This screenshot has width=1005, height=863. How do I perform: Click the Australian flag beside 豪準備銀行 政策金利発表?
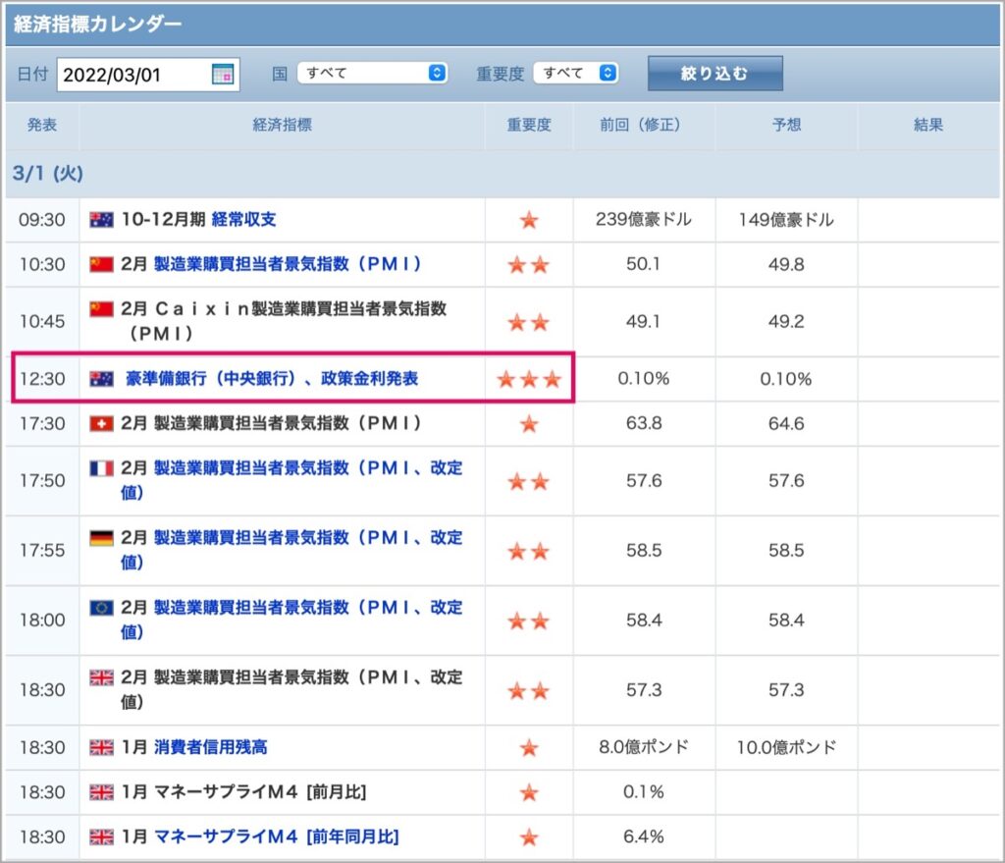[101, 379]
